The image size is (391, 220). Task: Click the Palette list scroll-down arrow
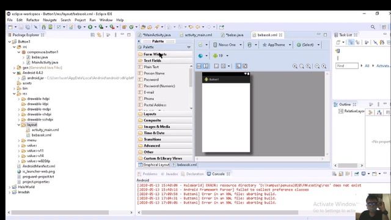click(x=191, y=108)
